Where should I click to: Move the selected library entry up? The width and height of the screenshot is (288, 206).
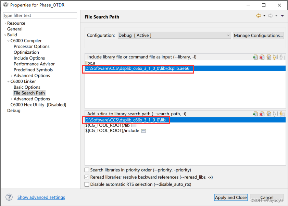click(x=275, y=57)
